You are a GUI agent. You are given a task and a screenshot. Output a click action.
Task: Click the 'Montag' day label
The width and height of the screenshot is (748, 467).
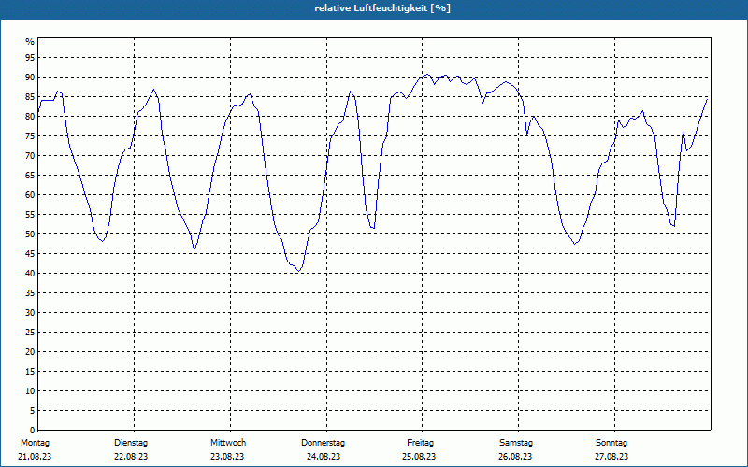tap(35, 443)
